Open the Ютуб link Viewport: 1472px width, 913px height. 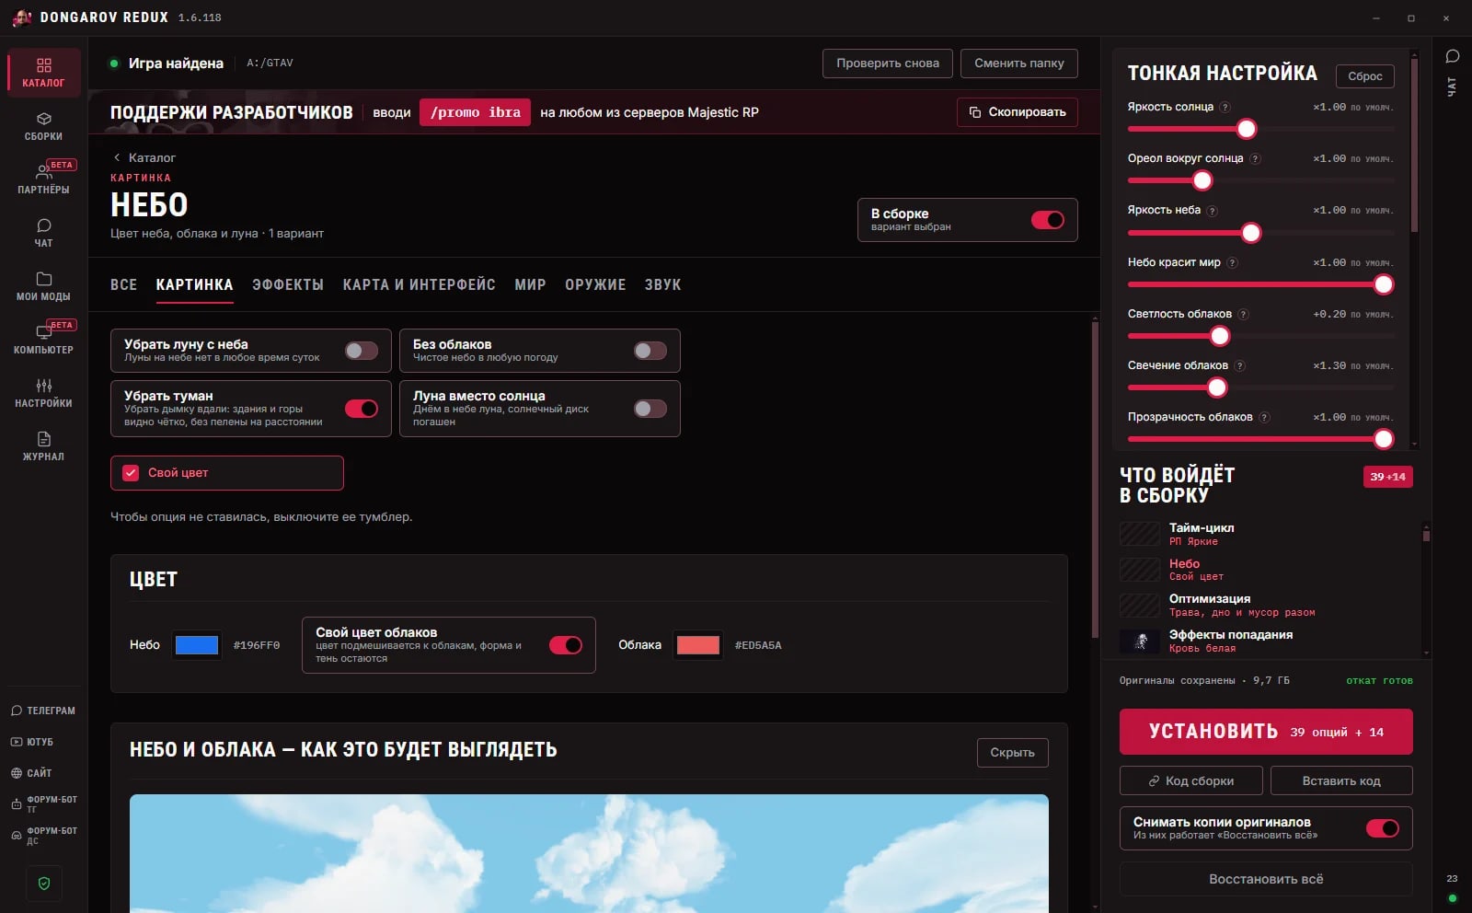click(32, 742)
